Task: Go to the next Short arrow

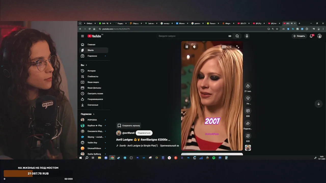Action: 318,104
